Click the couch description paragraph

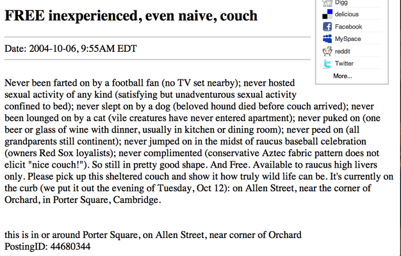pyautogui.click(x=199, y=141)
